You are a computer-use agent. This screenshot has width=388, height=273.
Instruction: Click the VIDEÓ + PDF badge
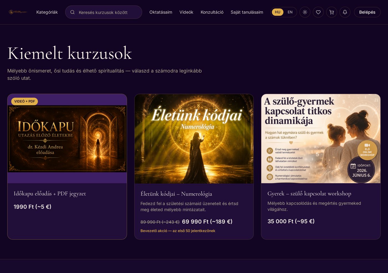(x=25, y=101)
